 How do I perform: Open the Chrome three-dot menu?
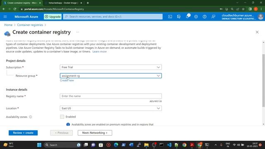click(x=261, y=9)
